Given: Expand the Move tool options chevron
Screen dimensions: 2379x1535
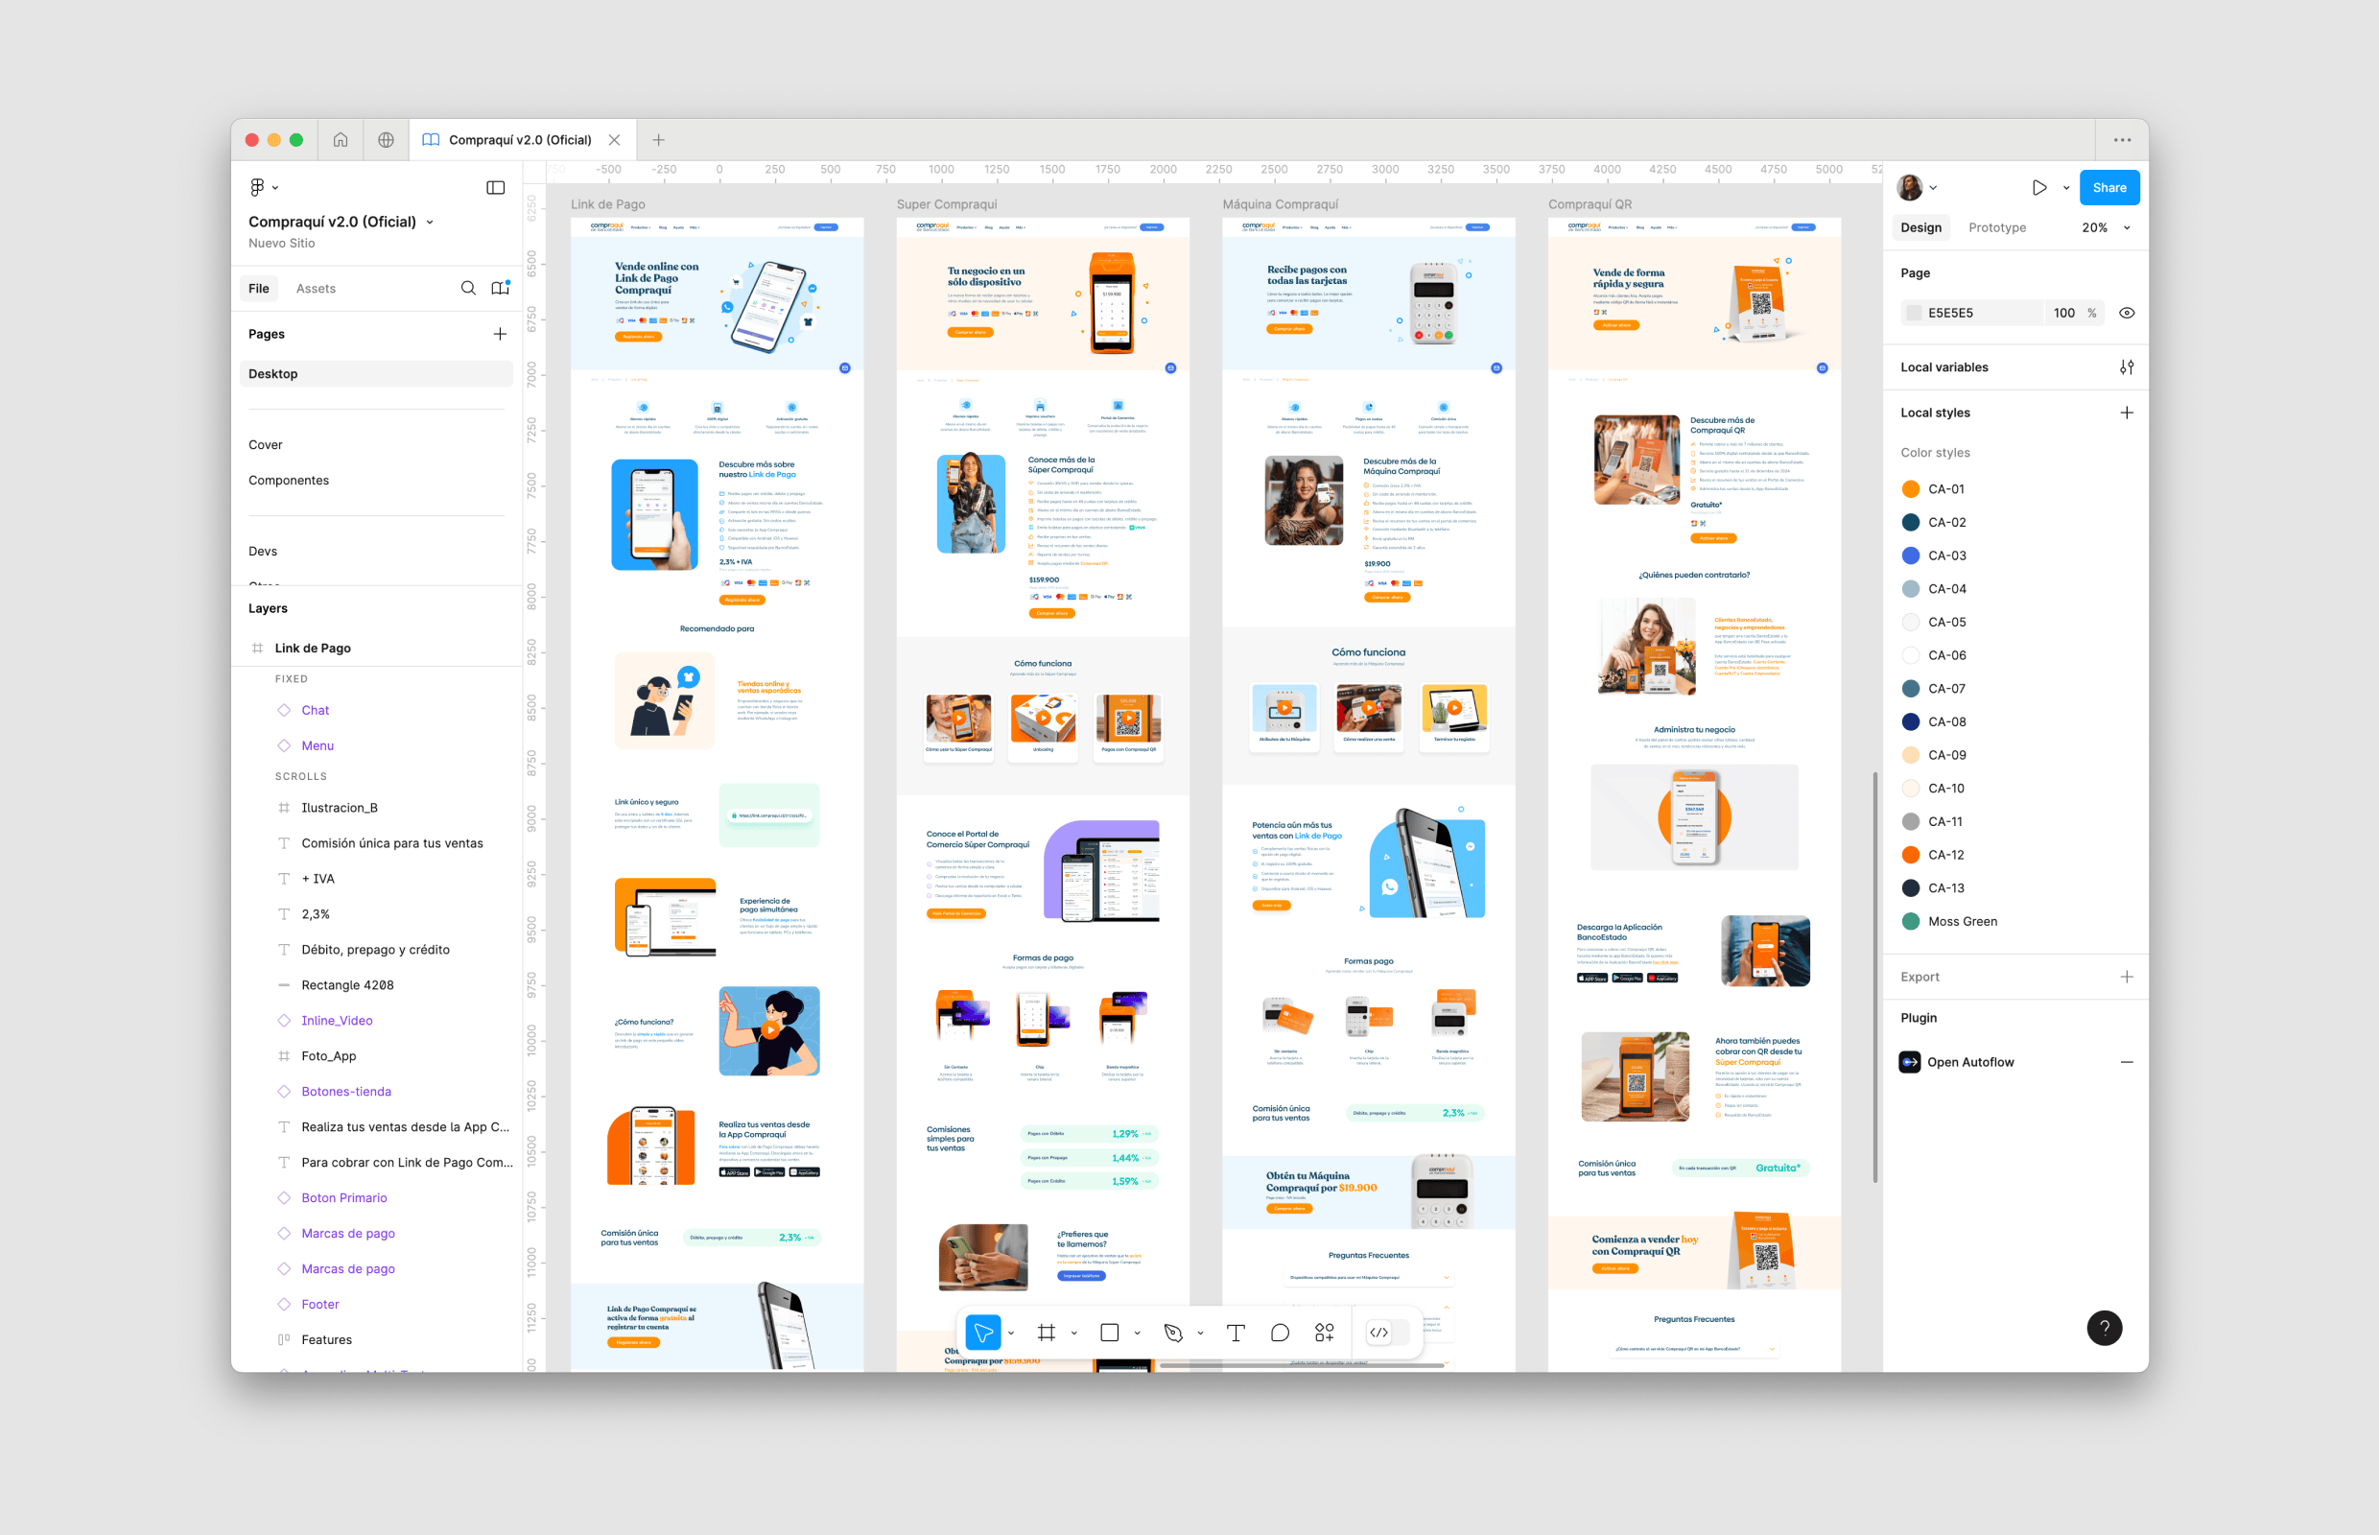Looking at the screenshot, I should pos(1012,1334).
